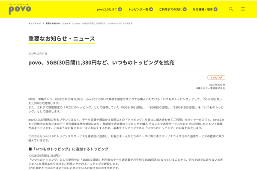Go to 重要なお知らせ・ニュース breadcrumb link
Viewport: 257px width, 171px height.
[x=58, y=24]
